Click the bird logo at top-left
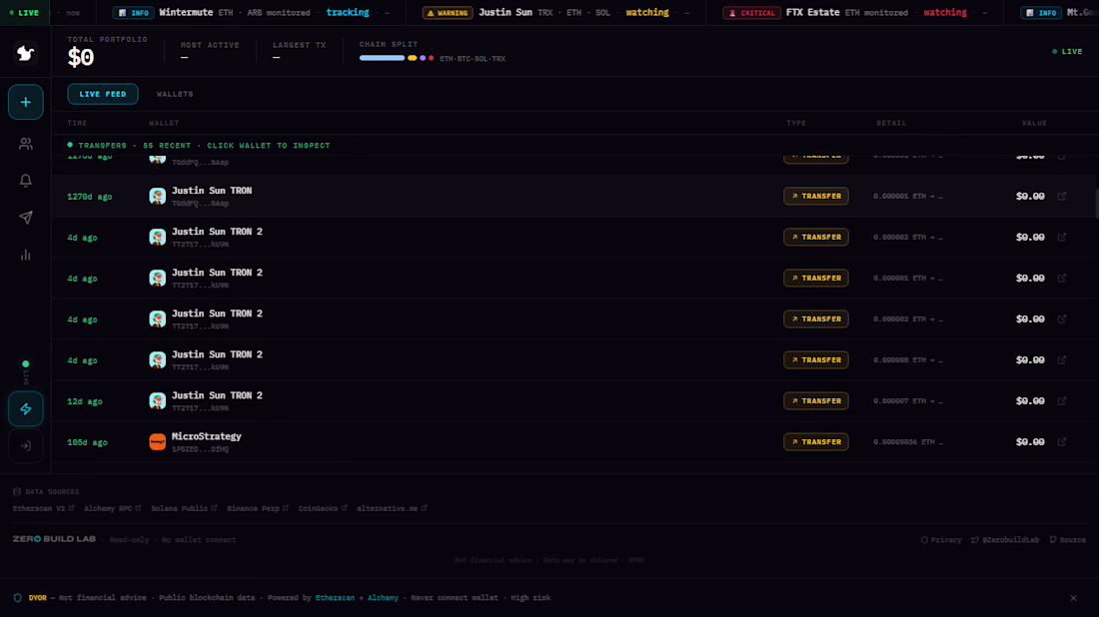 [25, 53]
